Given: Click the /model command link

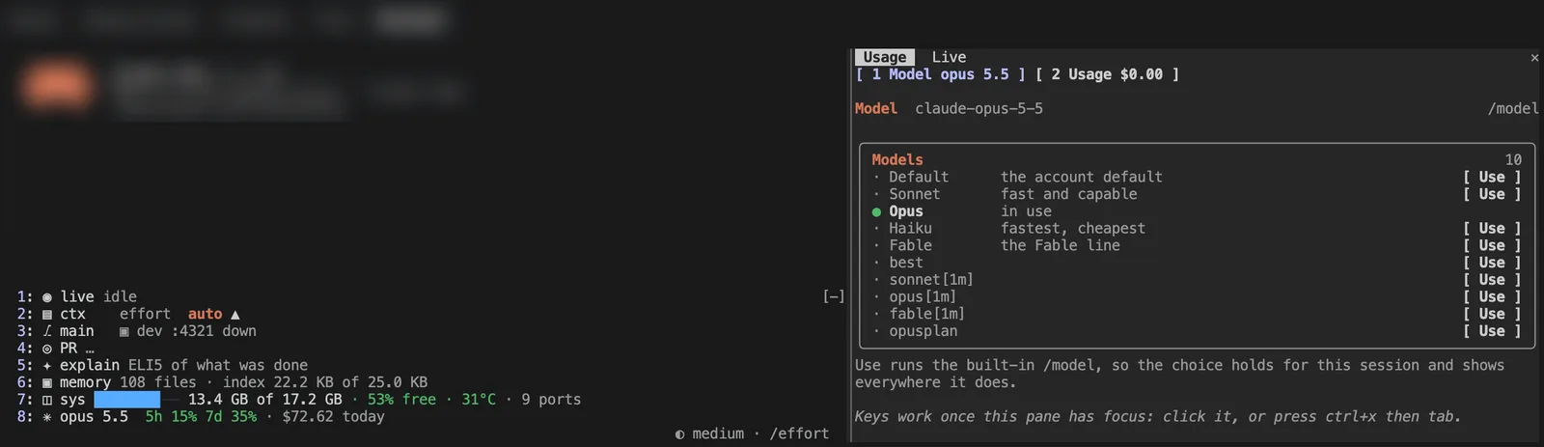Looking at the screenshot, I should click(x=1513, y=108).
